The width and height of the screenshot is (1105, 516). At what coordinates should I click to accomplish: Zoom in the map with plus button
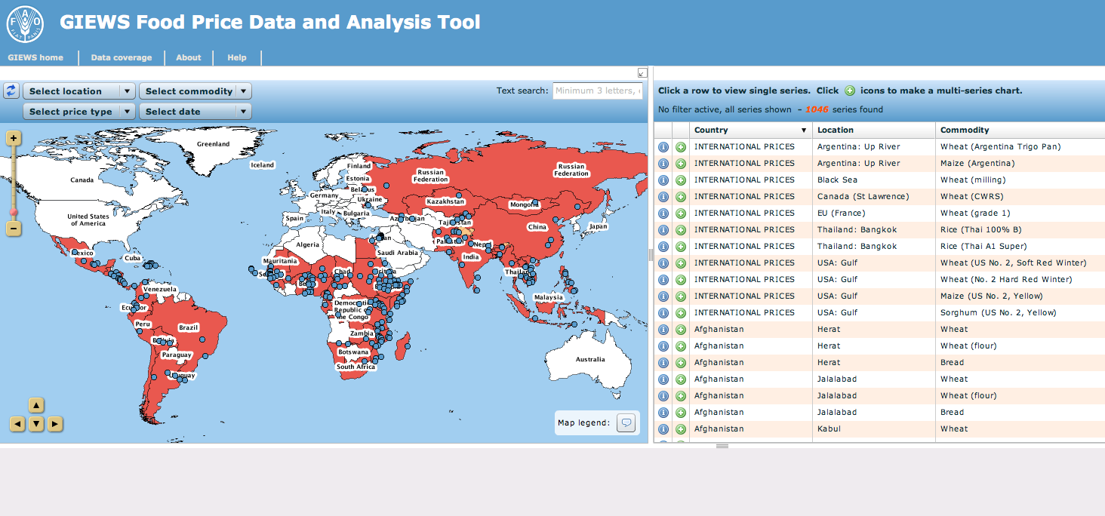pyautogui.click(x=14, y=138)
